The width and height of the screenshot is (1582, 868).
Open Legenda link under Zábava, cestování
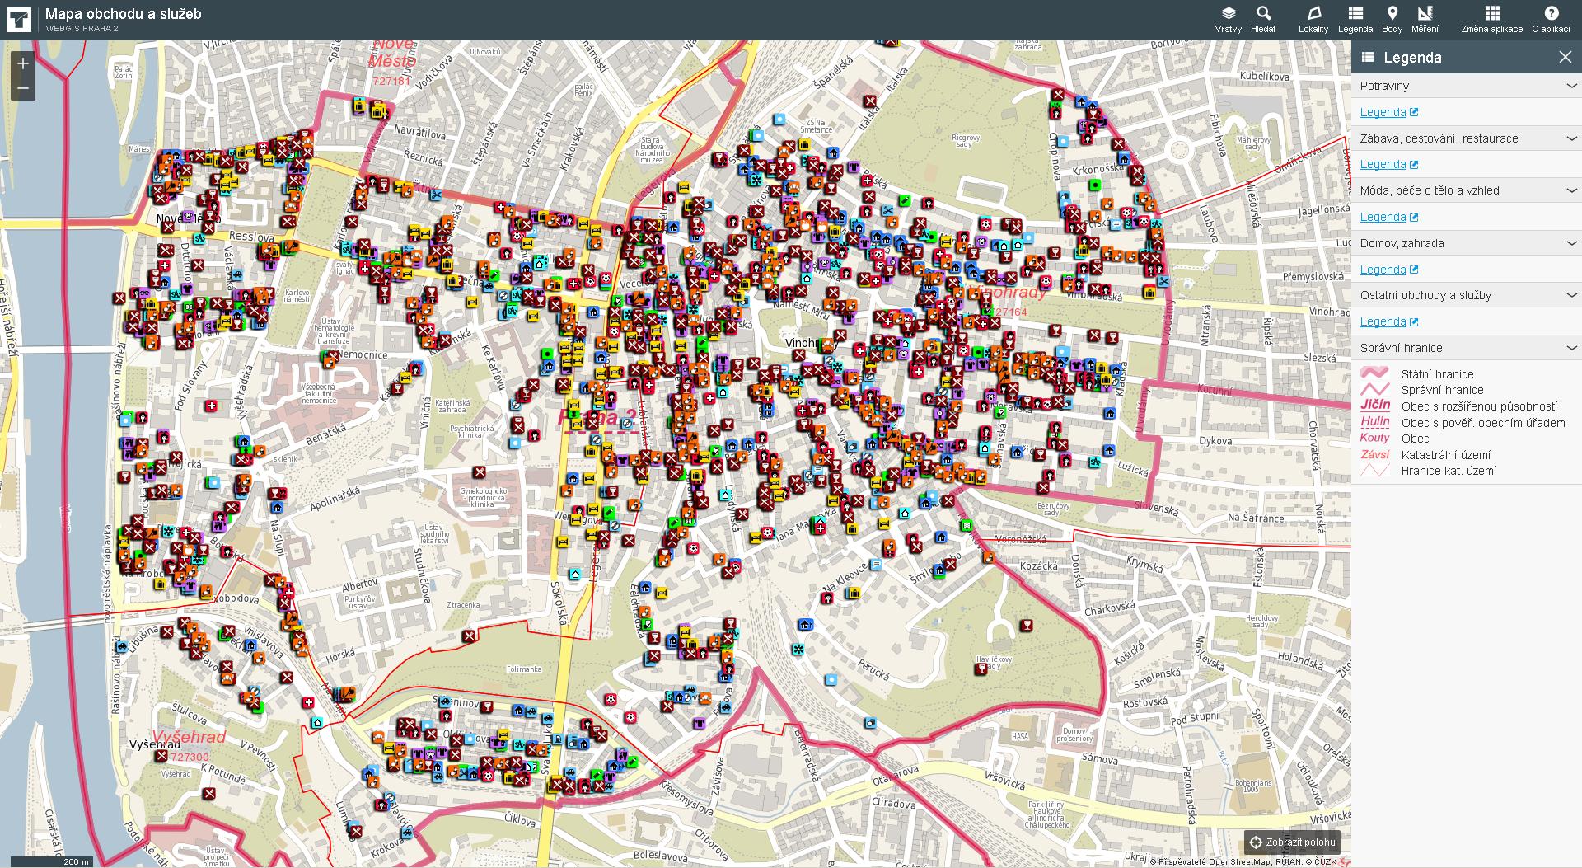point(1388,164)
